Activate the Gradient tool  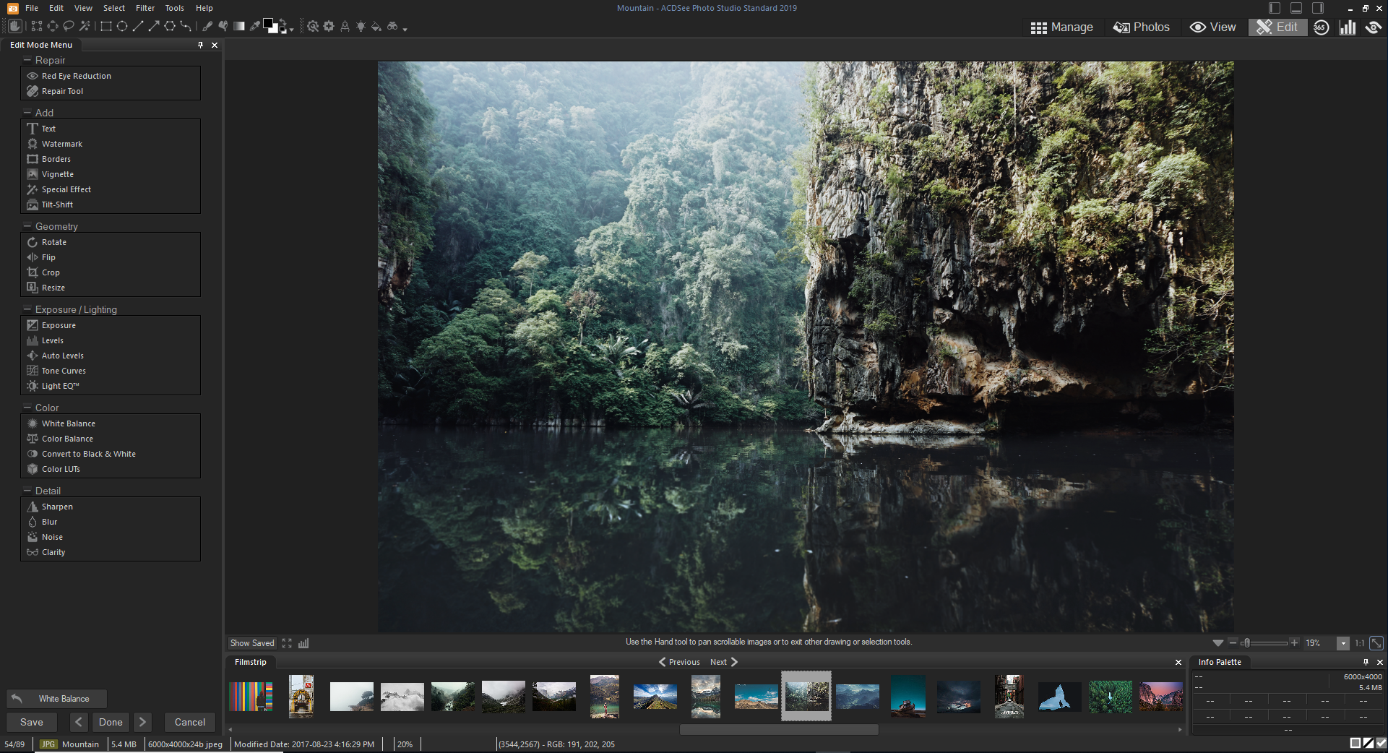[x=238, y=27]
